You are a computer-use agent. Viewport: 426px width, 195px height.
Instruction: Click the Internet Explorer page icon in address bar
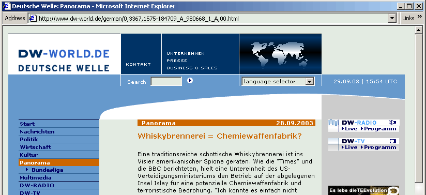tap(33, 18)
